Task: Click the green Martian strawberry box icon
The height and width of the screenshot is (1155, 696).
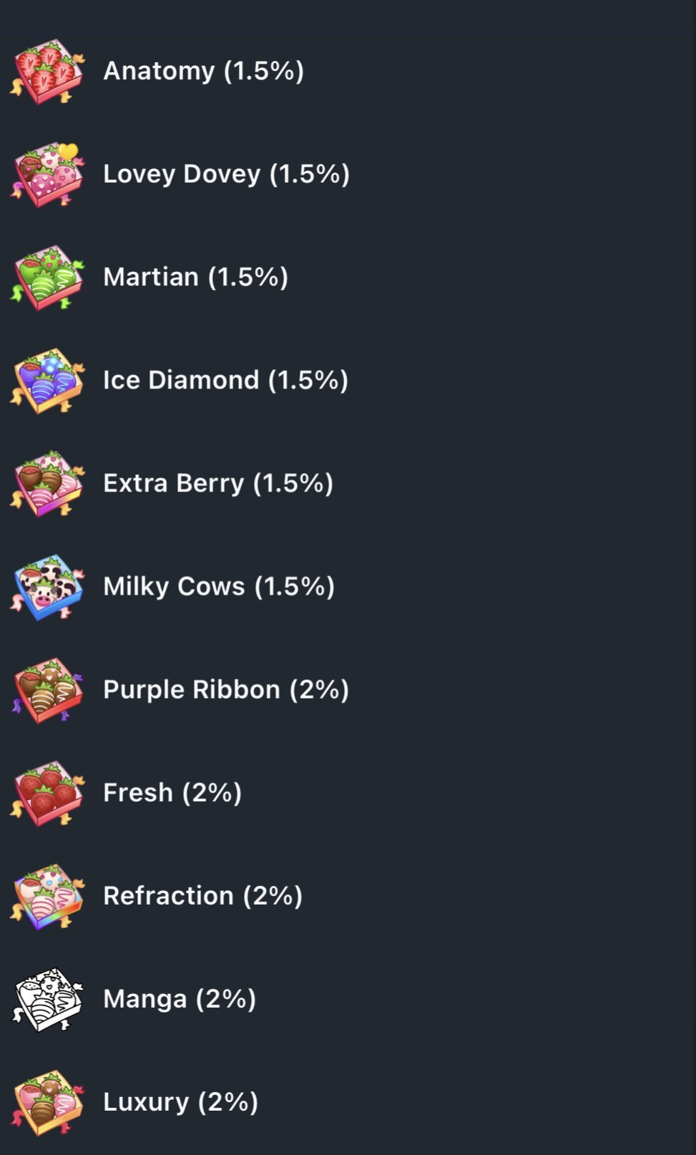Action: pos(47,278)
